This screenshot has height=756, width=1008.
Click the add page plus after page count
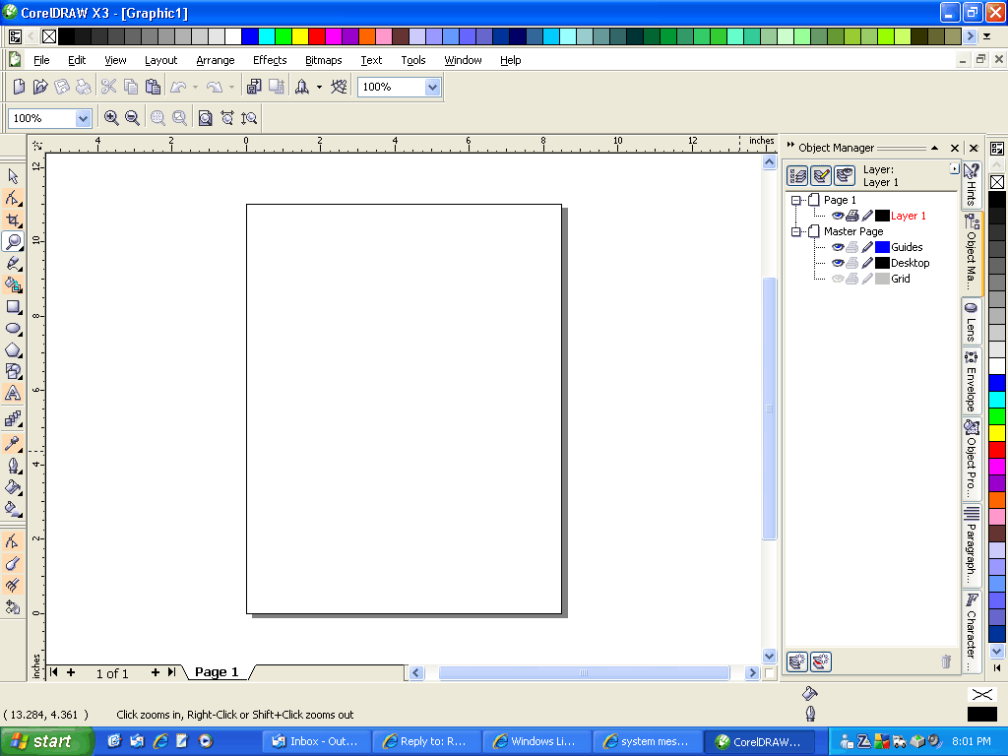(155, 672)
